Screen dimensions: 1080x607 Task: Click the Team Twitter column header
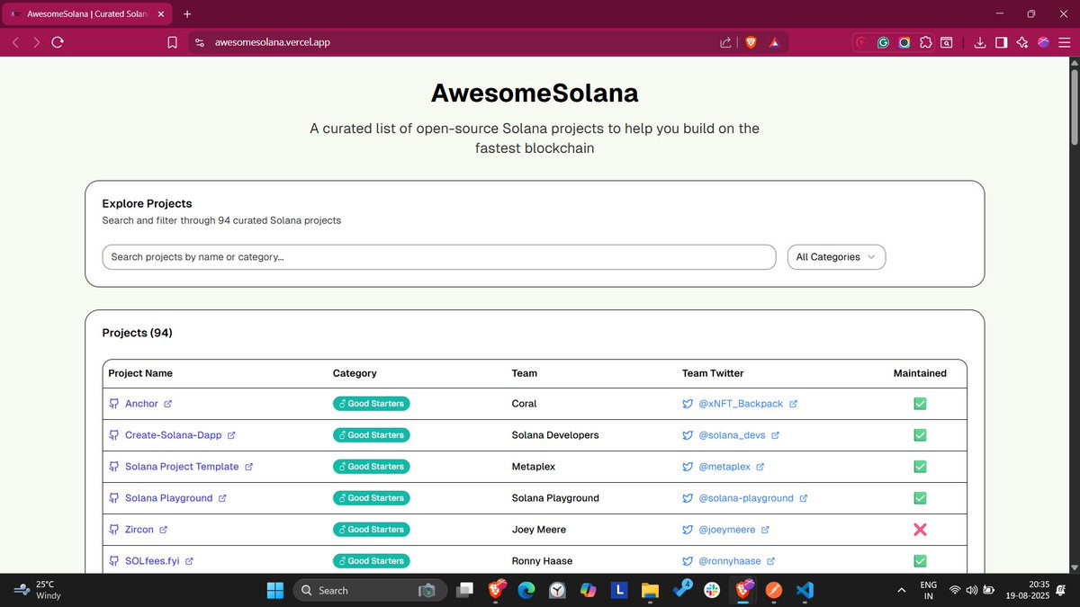tap(713, 373)
